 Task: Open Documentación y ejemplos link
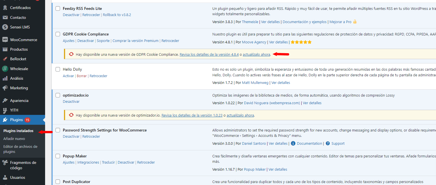tap(305, 22)
